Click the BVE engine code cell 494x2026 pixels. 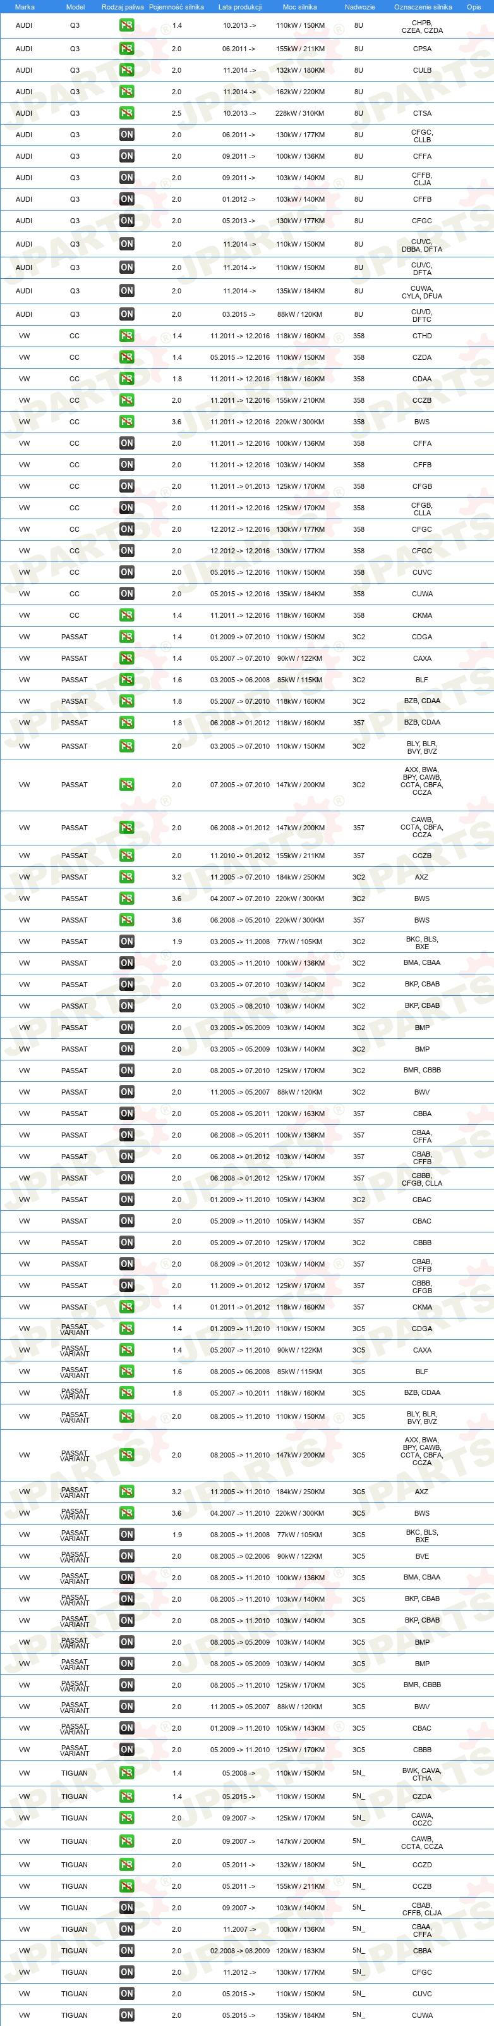pos(422,1556)
